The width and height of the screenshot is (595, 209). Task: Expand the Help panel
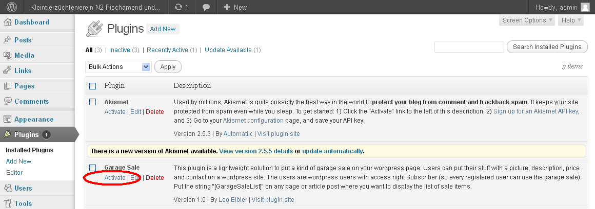pyautogui.click(x=571, y=20)
